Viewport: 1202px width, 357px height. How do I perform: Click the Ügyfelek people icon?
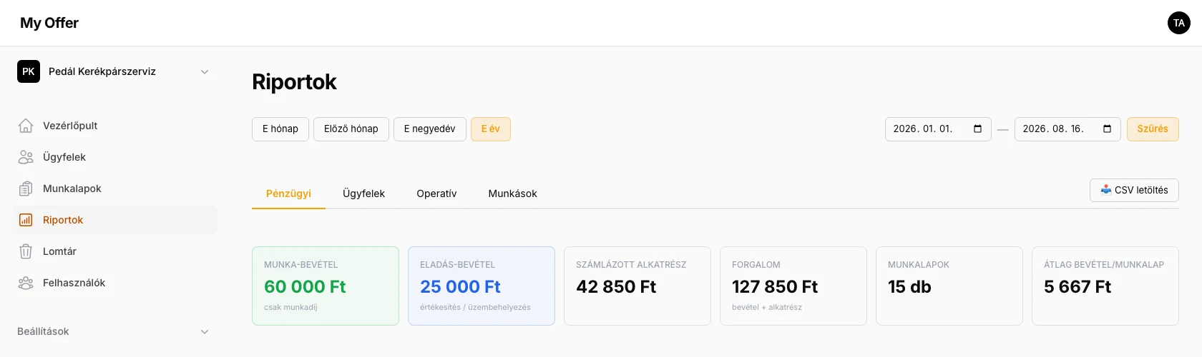pos(26,157)
